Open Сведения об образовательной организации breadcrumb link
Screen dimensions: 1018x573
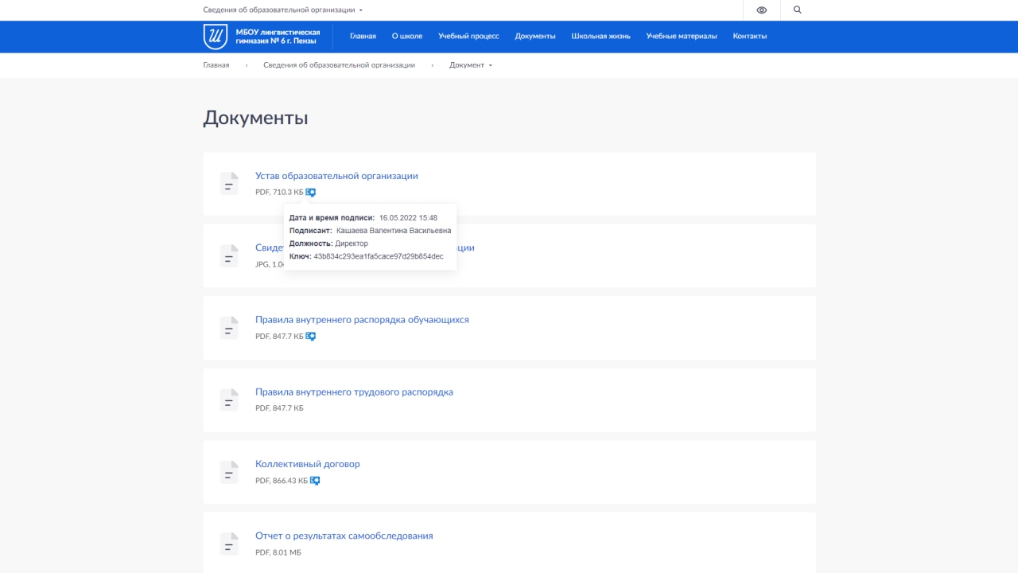pos(340,65)
